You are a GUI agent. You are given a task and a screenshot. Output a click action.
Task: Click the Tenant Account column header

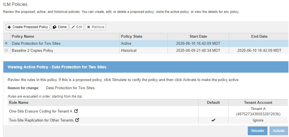pyautogui.click(x=258, y=102)
